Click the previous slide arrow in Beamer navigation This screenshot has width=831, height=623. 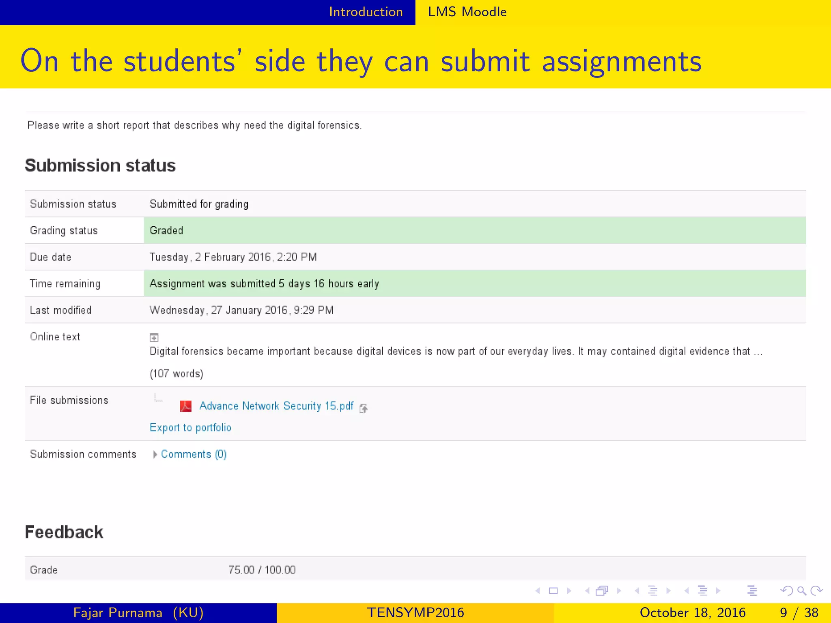tap(538, 591)
